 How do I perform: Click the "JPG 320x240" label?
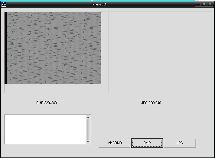151,103
